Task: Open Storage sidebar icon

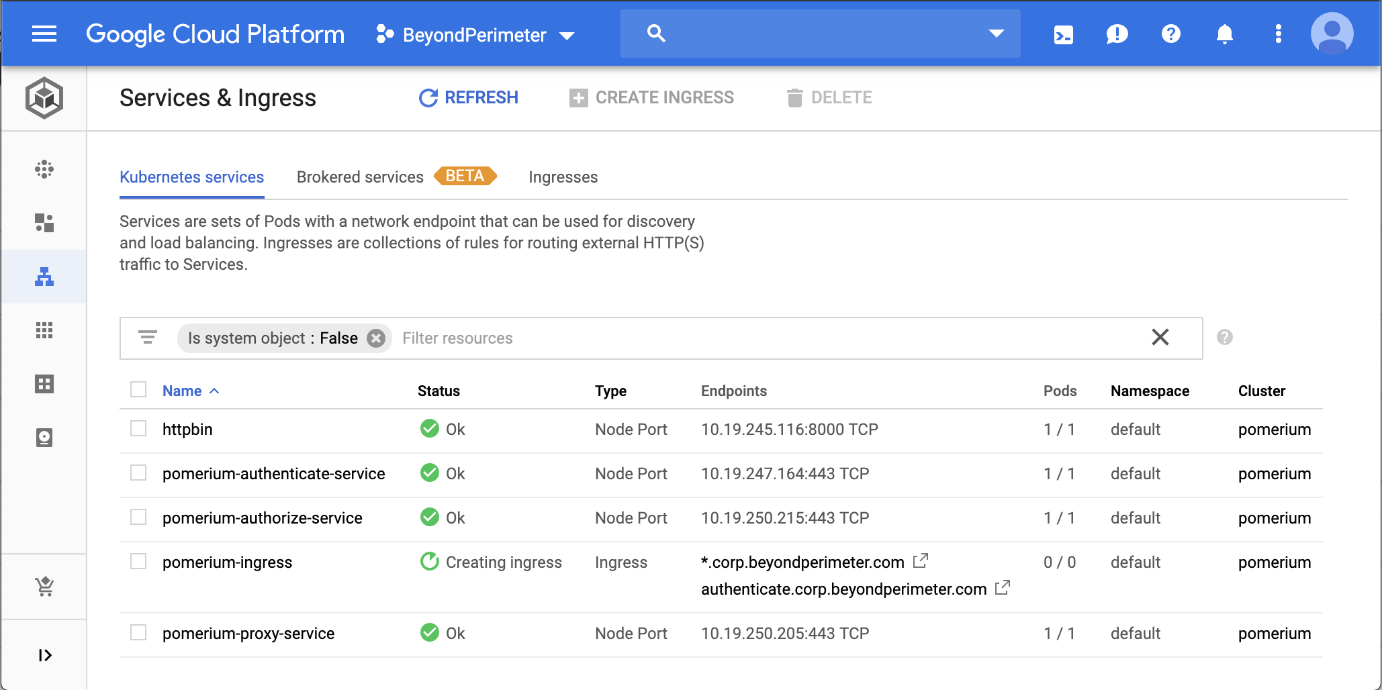Action: [44, 438]
